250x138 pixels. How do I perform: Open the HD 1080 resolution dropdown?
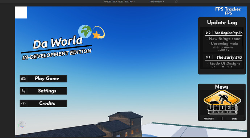pos(119,1)
